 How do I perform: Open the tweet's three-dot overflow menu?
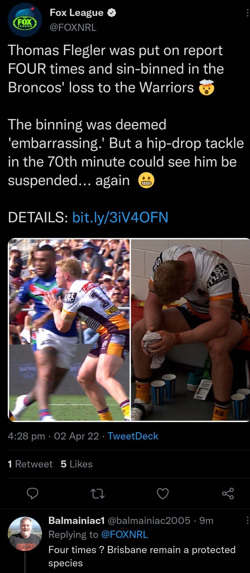[x=247, y=13]
